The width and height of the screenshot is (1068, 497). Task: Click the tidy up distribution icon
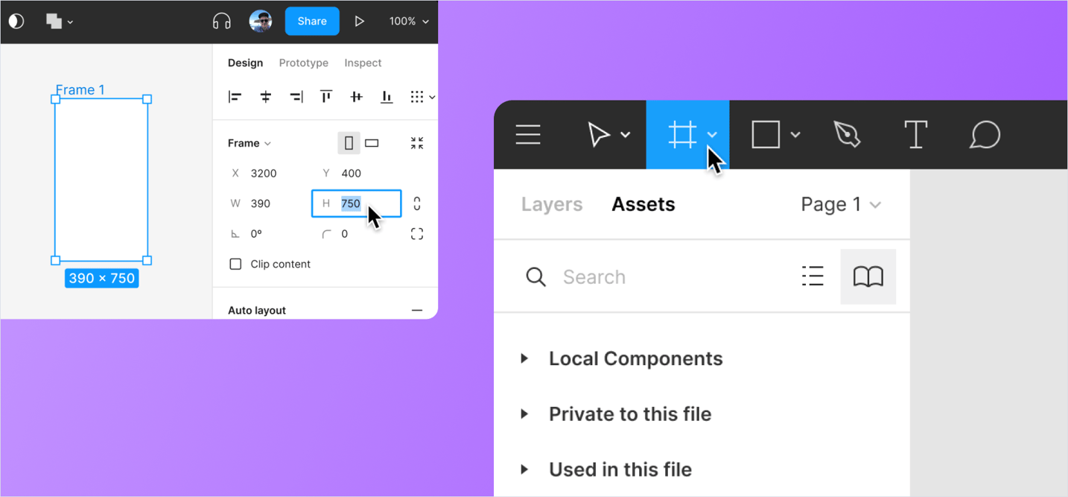coord(417,96)
